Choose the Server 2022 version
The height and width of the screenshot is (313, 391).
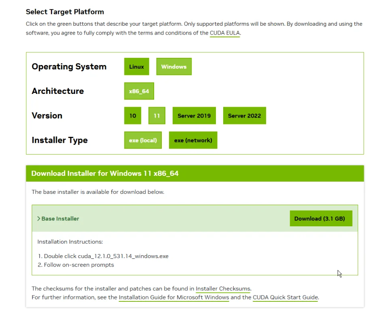tap(244, 116)
